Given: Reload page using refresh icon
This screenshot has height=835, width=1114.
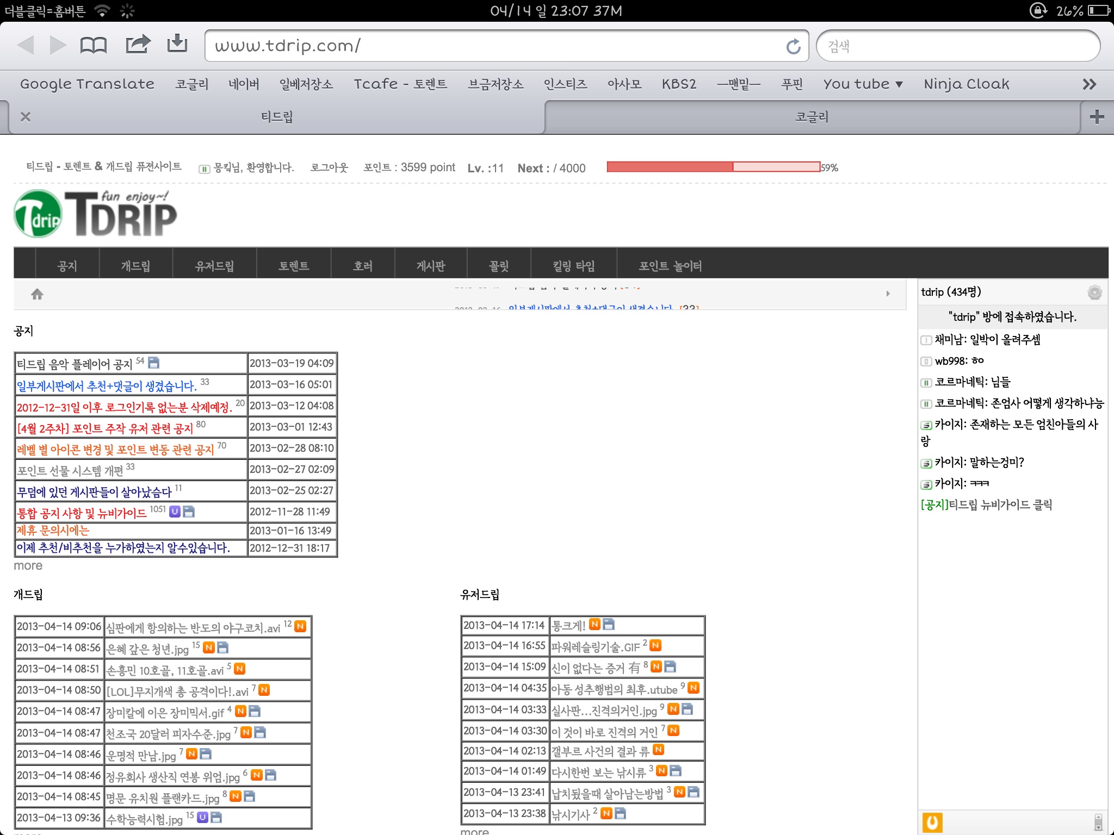Looking at the screenshot, I should (x=793, y=46).
